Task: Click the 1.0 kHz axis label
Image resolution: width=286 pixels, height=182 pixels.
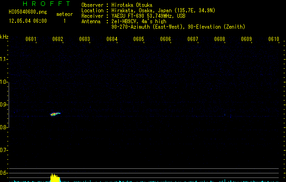Action: coord(4,81)
